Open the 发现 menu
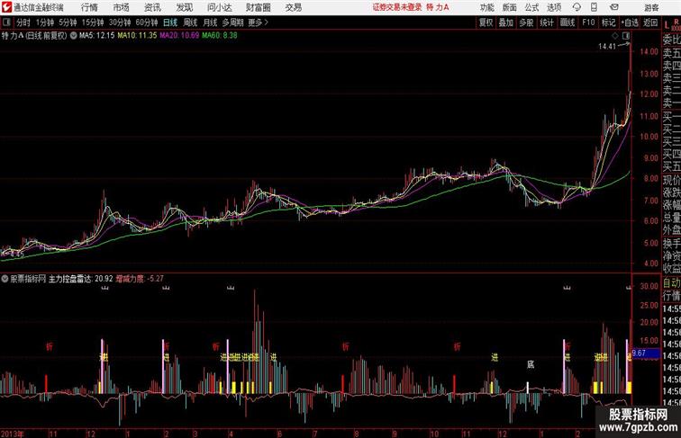Image resolution: width=681 pixels, height=438 pixels. tap(184, 7)
